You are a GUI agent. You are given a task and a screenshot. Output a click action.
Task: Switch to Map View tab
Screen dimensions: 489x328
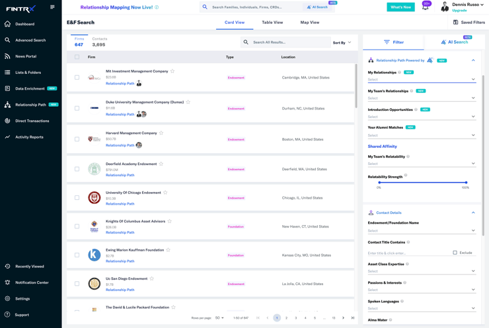tap(310, 22)
